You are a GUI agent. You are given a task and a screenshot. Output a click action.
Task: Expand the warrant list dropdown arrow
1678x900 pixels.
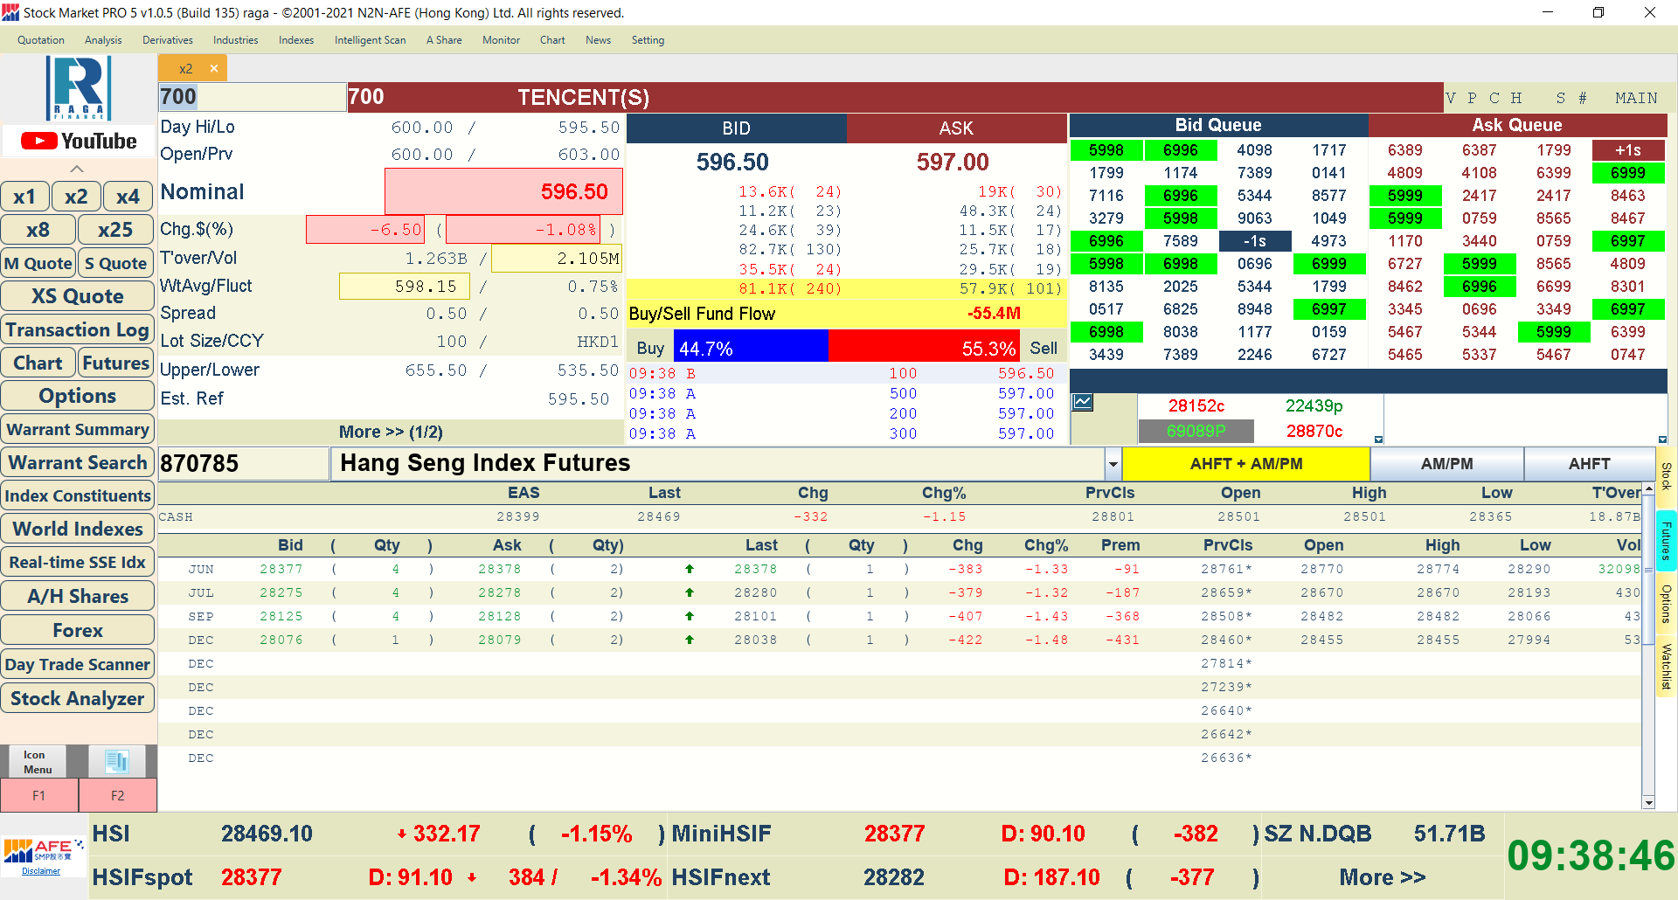pyautogui.click(x=1378, y=440)
